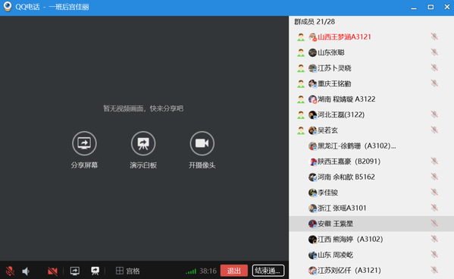Toggle muted mic for 重庆王铭勤
Viewport: 454px width, 279px height.
coord(434,83)
